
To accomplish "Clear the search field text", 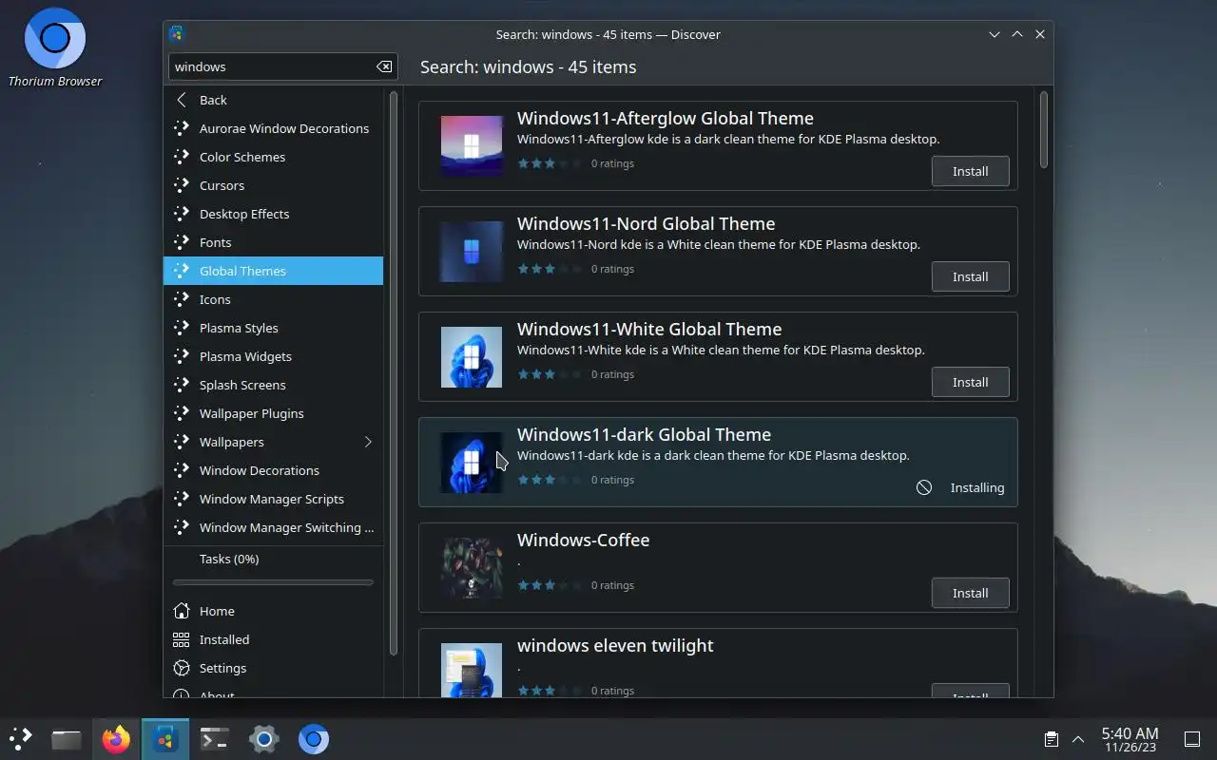I will [384, 66].
